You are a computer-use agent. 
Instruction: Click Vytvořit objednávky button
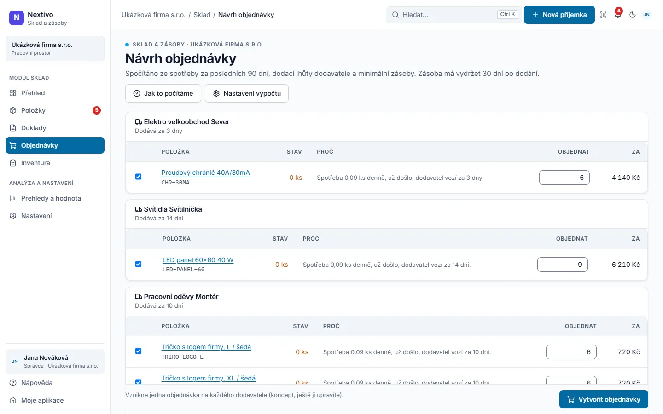[604, 399]
